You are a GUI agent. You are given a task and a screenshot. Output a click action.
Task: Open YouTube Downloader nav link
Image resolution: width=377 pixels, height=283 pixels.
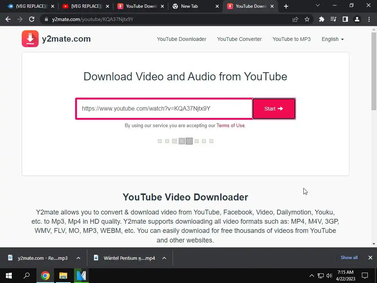pos(182,39)
